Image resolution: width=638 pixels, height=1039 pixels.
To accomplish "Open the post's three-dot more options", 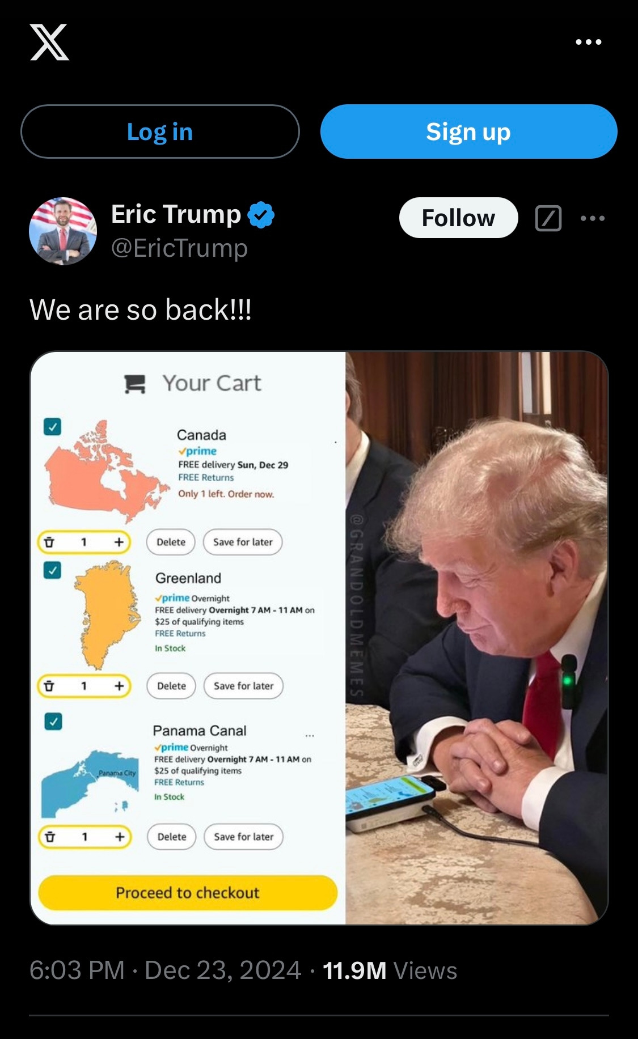I will [593, 218].
